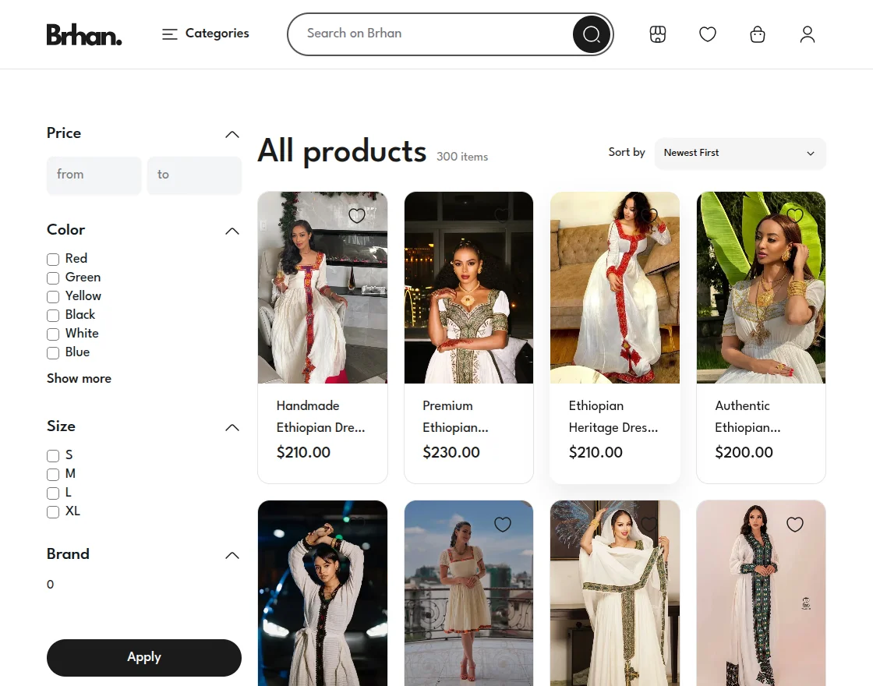This screenshot has height=686, width=873.
Task: Open the Sort by Newest First dropdown
Action: click(x=740, y=154)
